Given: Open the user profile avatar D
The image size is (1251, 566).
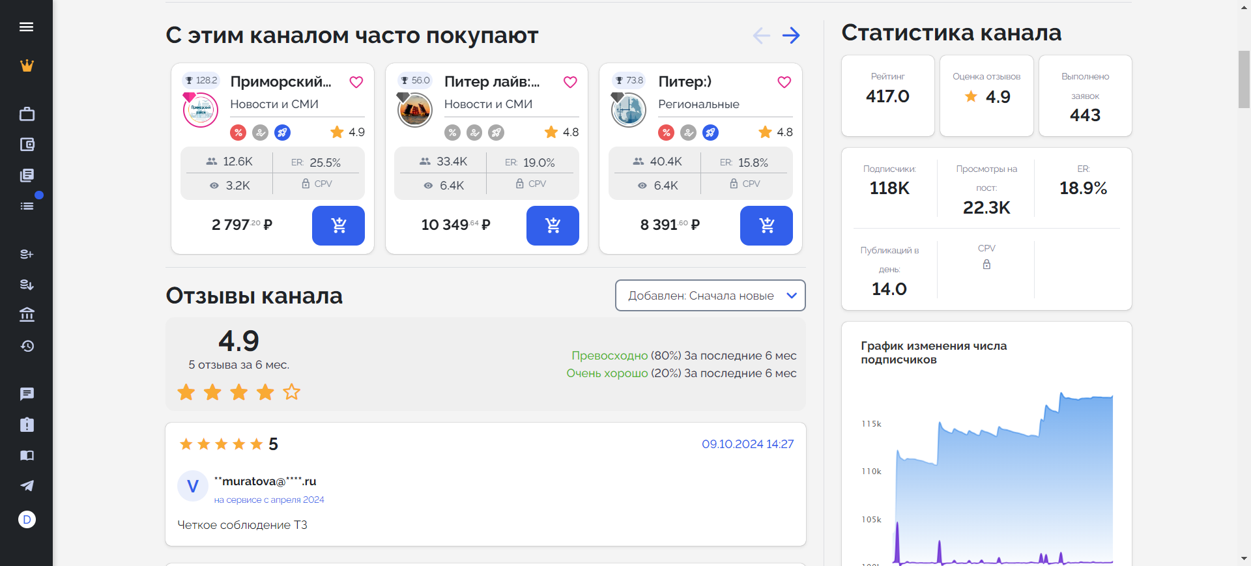Looking at the screenshot, I should click(x=27, y=519).
